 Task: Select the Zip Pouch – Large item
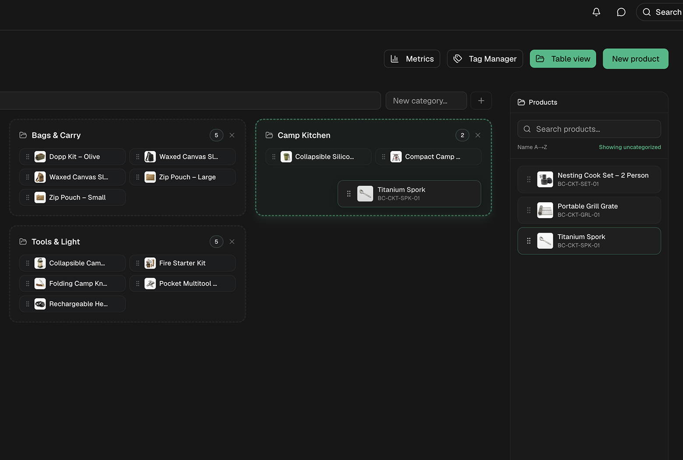[183, 177]
